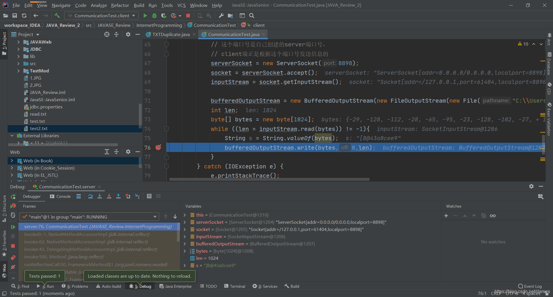Toggle show watches in variables (glasses icon)
This screenshot has width=553, height=297.
(493, 216)
